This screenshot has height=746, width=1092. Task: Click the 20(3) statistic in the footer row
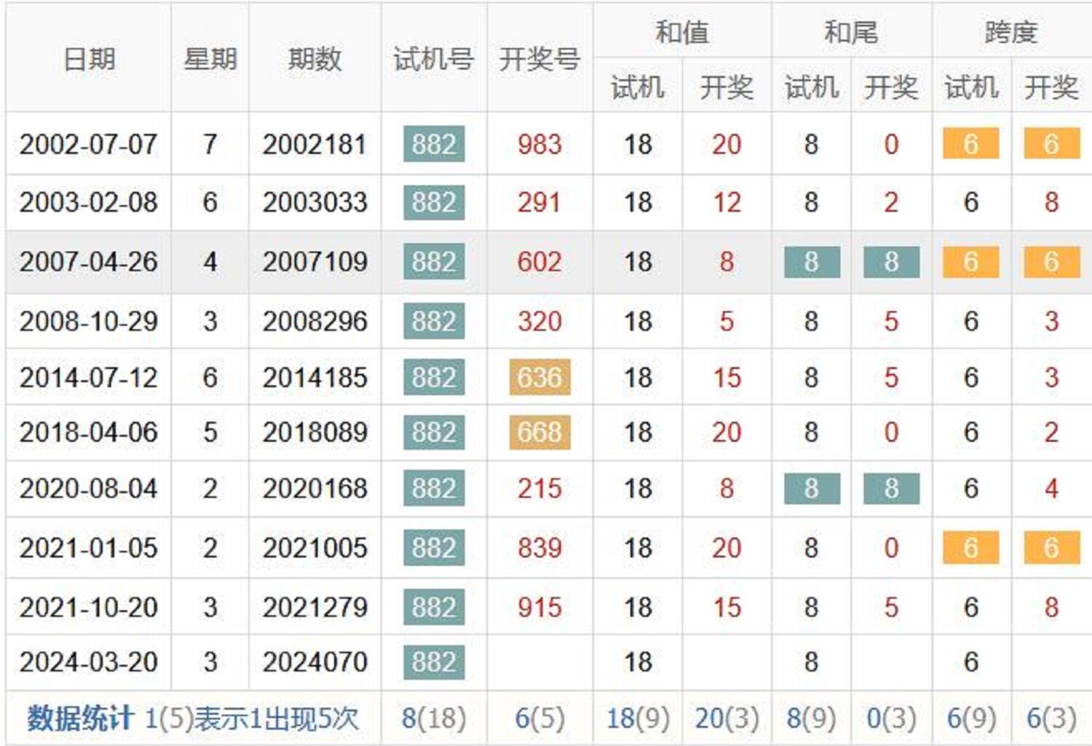coord(727,718)
